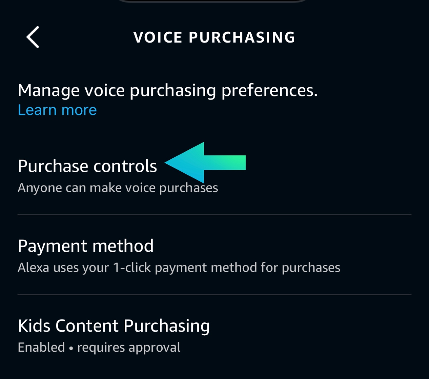This screenshot has height=379, width=429.
Task: Tap the "Enabled • requires approval" status line
Action: point(99,347)
